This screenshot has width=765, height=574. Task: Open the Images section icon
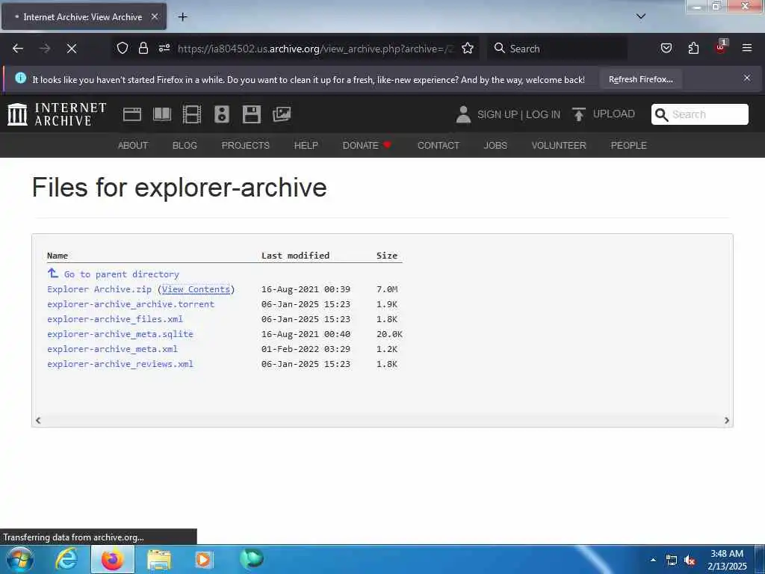pyautogui.click(x=282, y=114)
